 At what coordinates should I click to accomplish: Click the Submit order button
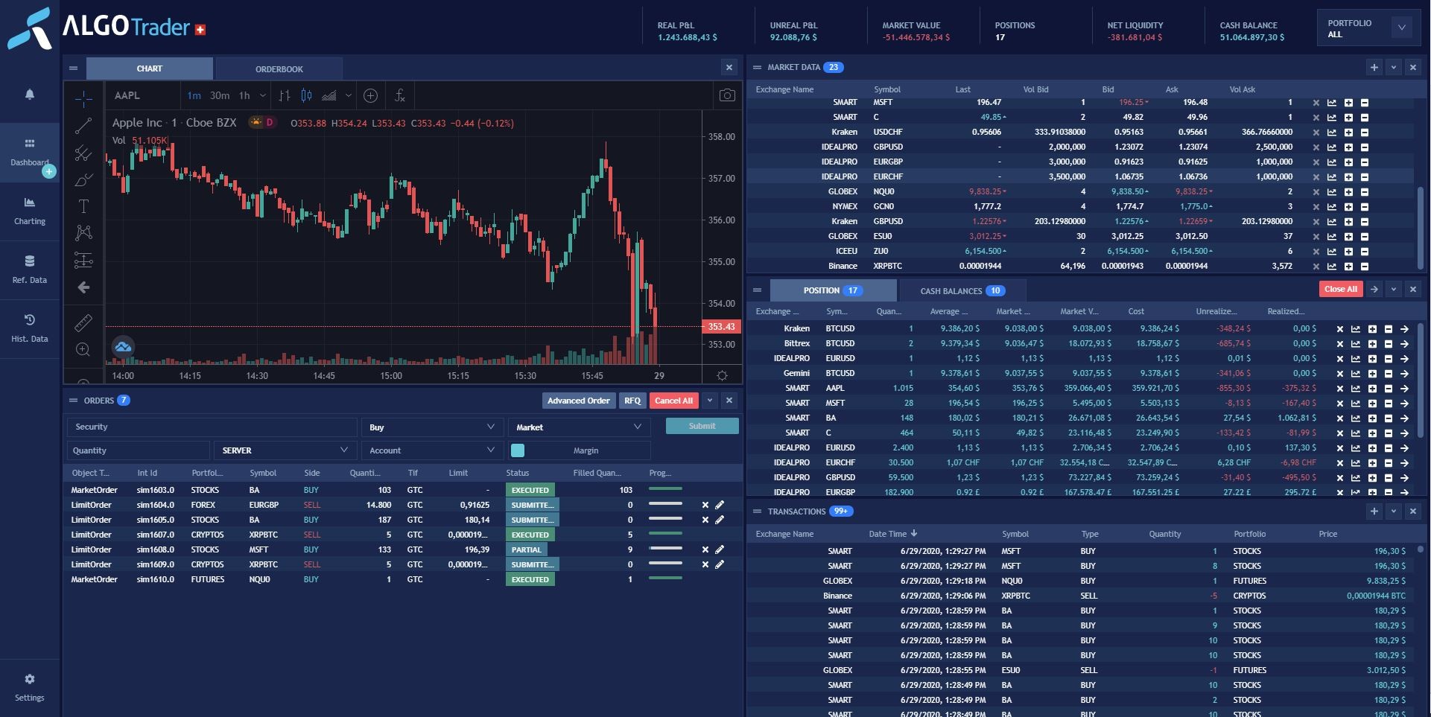pyautogui.click(x=702, y=426)
